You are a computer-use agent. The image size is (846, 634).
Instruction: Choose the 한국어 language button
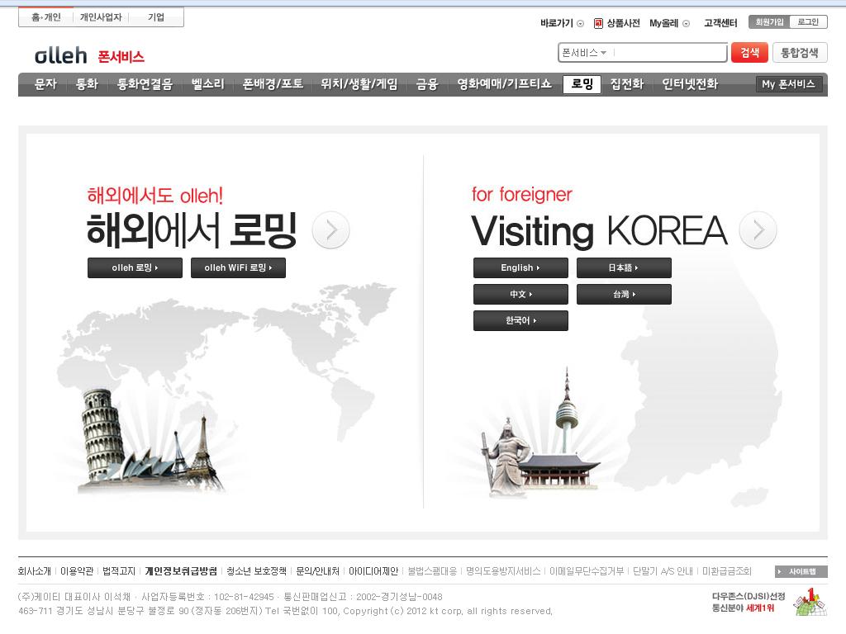520,321
